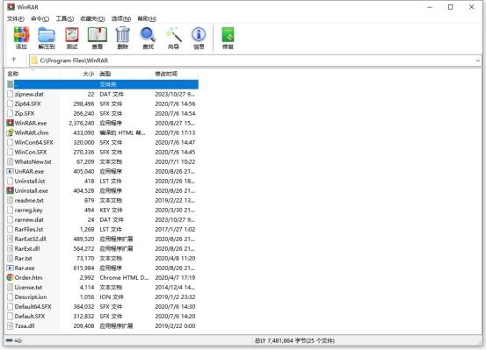Select the zipnew.dat file
The image size is (486, 350).
point(29,94)
